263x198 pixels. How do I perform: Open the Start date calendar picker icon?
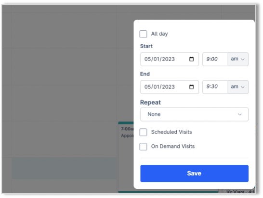click(x=191, y=59)
